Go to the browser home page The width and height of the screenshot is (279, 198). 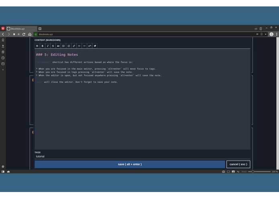(30, 34)
